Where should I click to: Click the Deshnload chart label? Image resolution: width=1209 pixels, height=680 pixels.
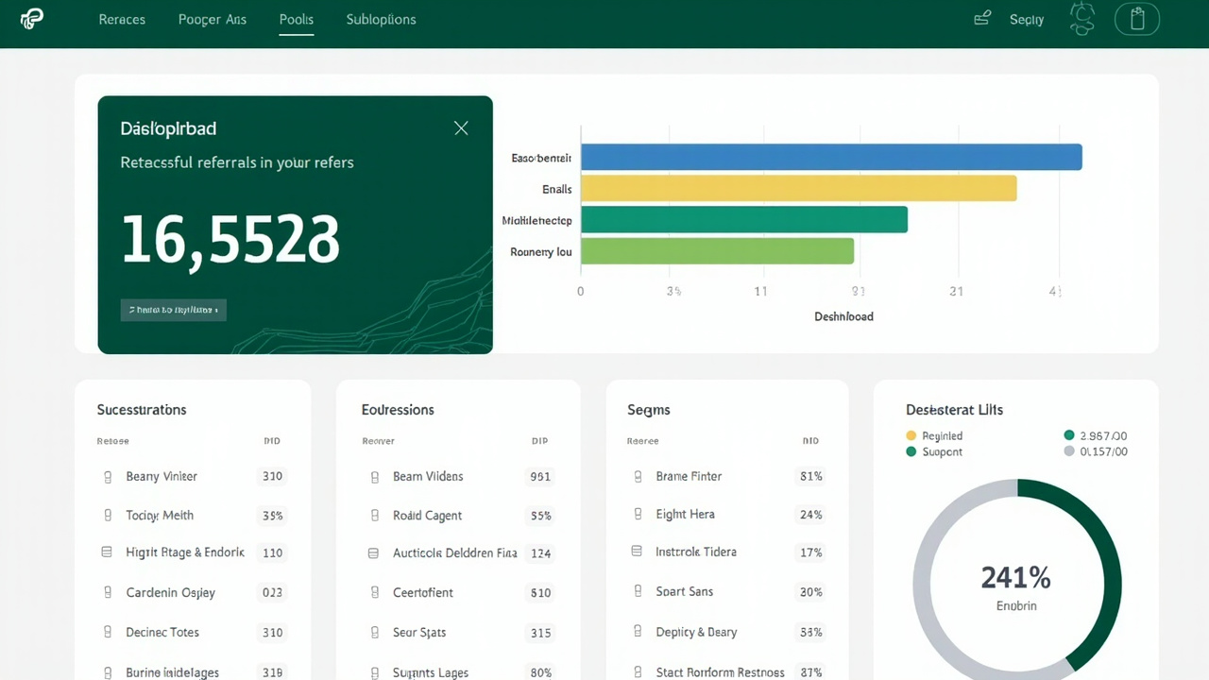843,316
